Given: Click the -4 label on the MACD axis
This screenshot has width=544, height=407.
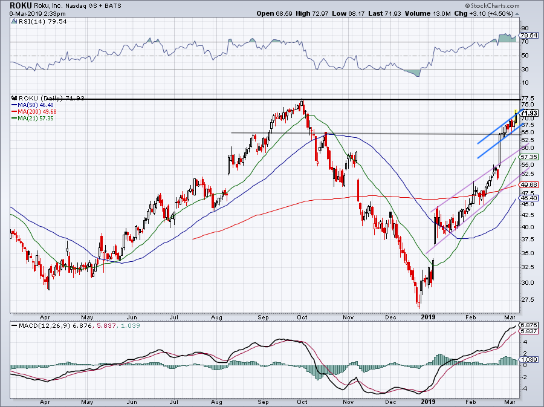Looking at the screenshot, I should click(525, 389).
